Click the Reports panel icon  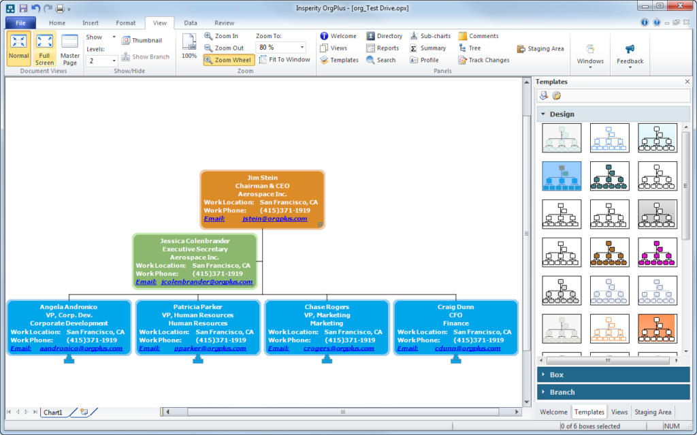[x=384, y=48]
